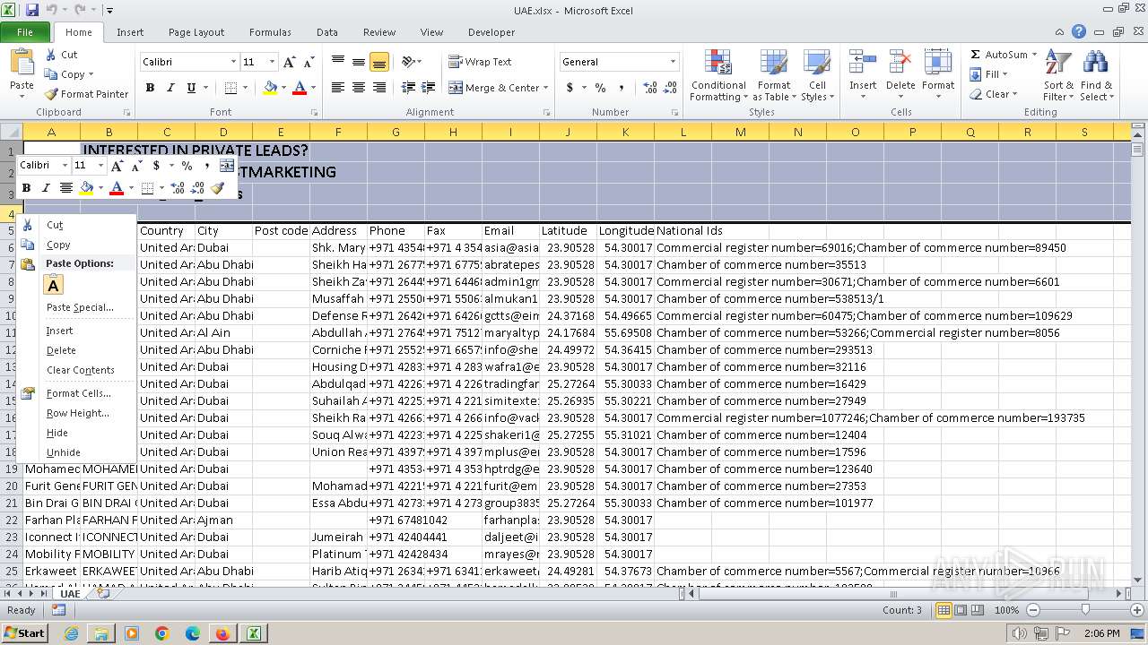Image resolution: width=1148 pixels, height=645 pixels.
Task: Open the ribbon Font name dropdown
Action: coord(234,62)
